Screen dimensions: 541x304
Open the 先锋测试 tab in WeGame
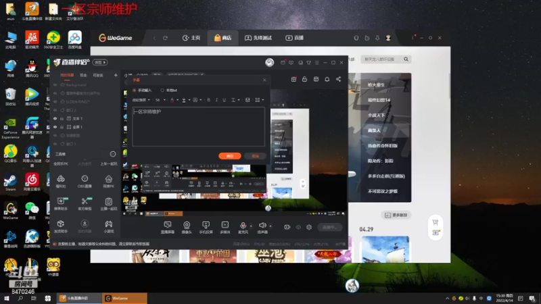tap(258, 38)
